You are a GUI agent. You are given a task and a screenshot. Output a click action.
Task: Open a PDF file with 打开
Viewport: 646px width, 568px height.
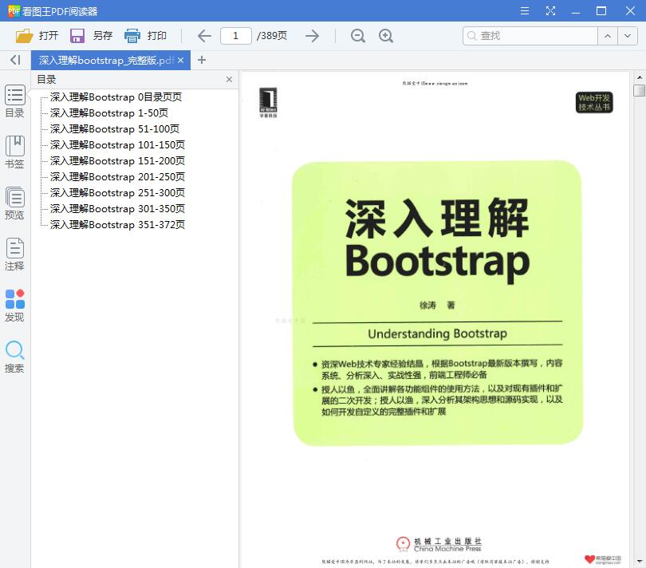[37, 36]
